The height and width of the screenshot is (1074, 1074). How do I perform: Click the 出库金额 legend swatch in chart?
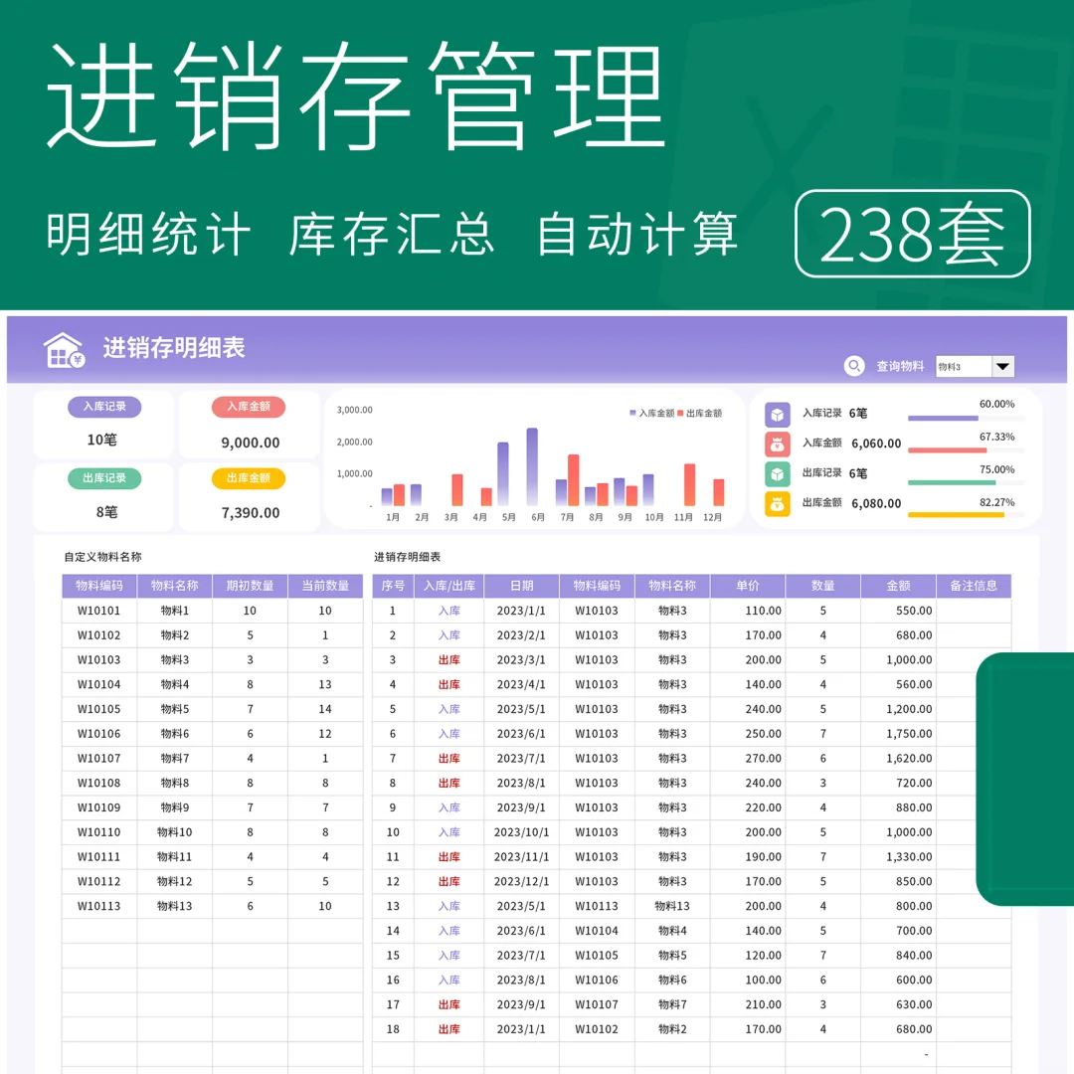coord(680,413)
